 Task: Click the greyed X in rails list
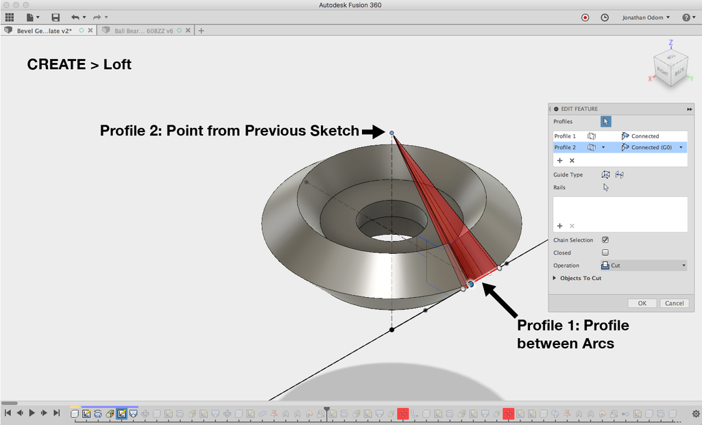click(x=572, y=226)
